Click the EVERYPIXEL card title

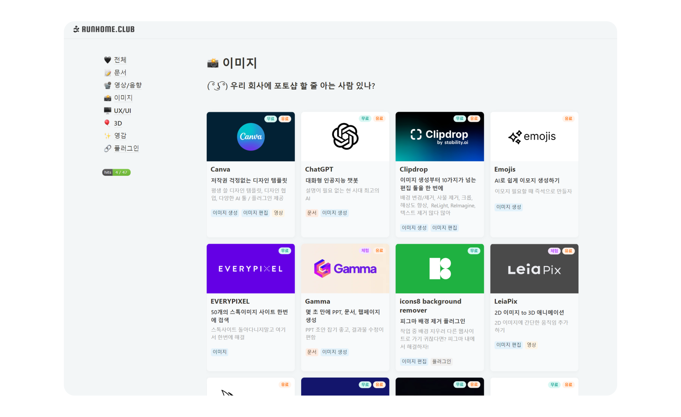(230, 301)
